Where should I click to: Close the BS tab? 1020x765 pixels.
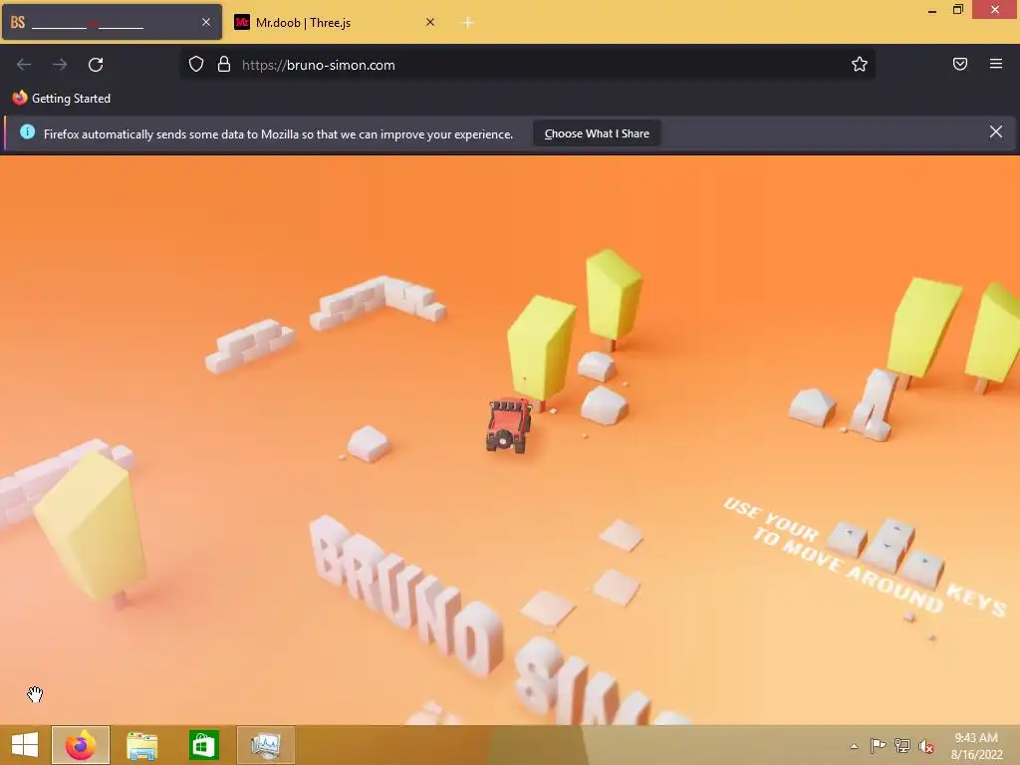(206, 22)
